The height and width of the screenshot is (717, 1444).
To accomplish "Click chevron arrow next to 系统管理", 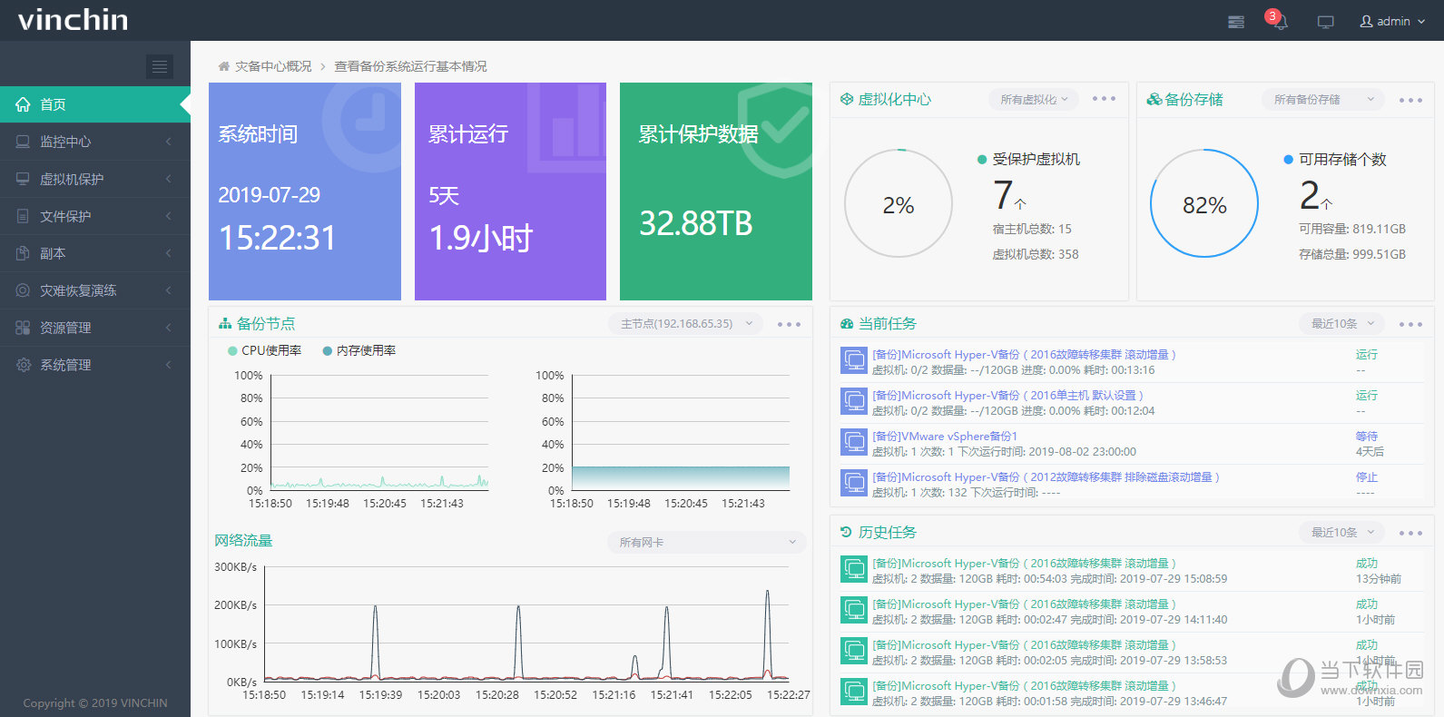I will coord(169,365).
